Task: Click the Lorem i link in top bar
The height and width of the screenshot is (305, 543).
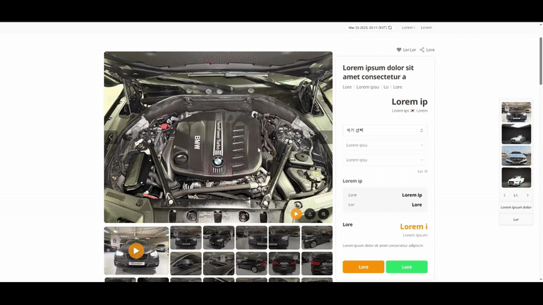Action: pos(409,28)
